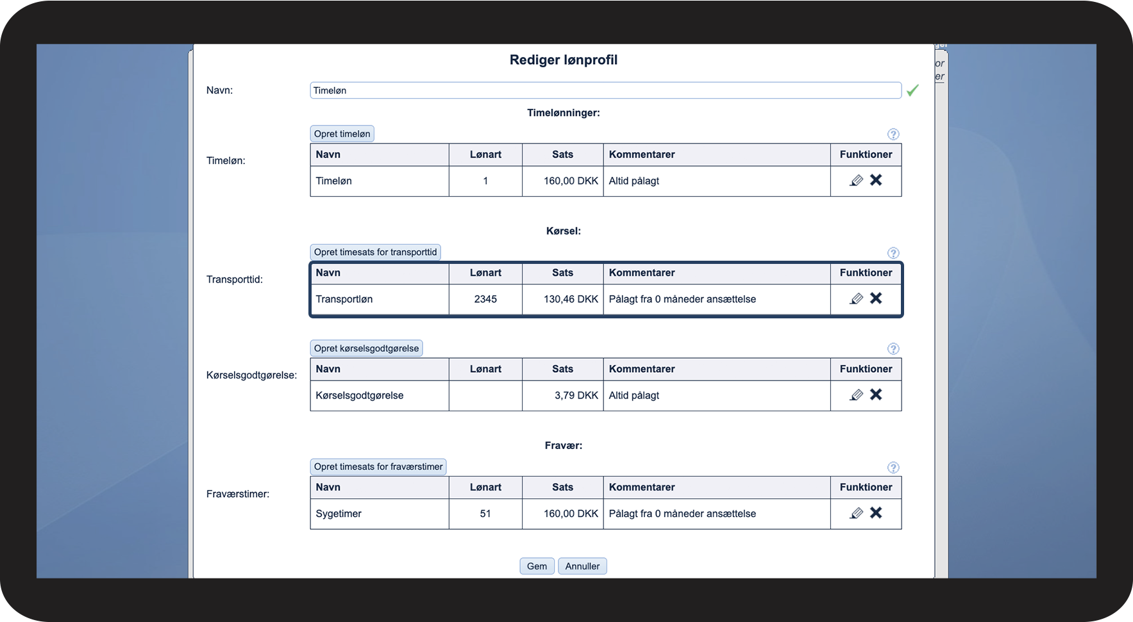Click the Funktioner header in the Fraværstimer table

point(866,487)
